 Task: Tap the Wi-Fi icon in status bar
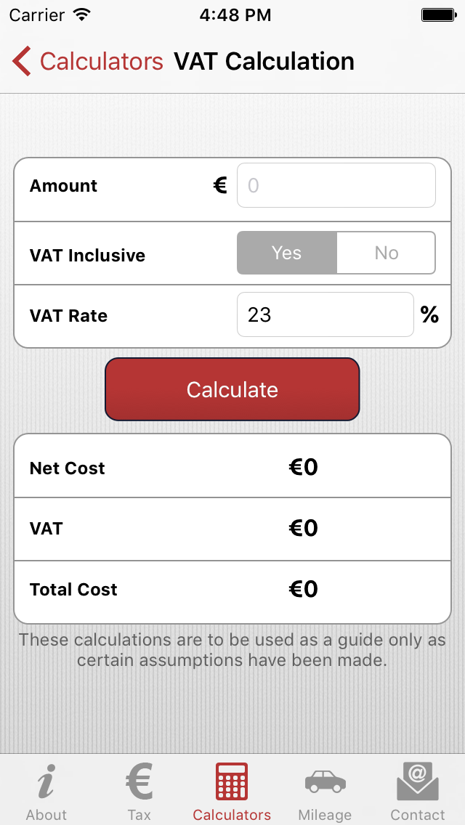[x=81, y=14]
